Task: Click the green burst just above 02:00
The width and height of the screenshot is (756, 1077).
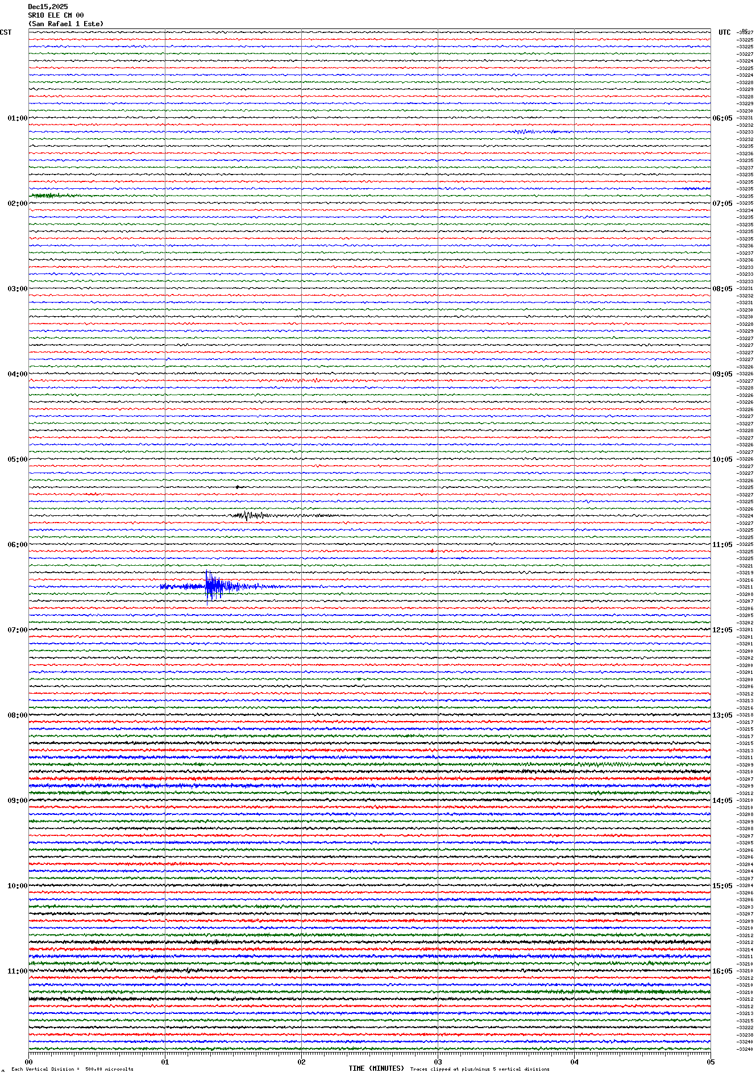Action: (x=48, y=196)
